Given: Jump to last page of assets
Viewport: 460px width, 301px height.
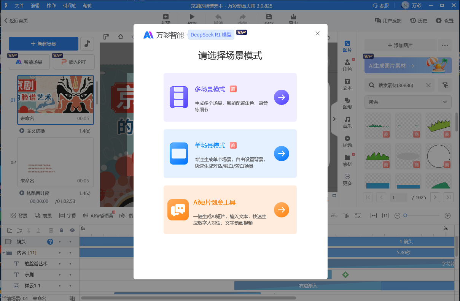Looking at the screenshot, I should pyautogui.click(x=449, y=197).
